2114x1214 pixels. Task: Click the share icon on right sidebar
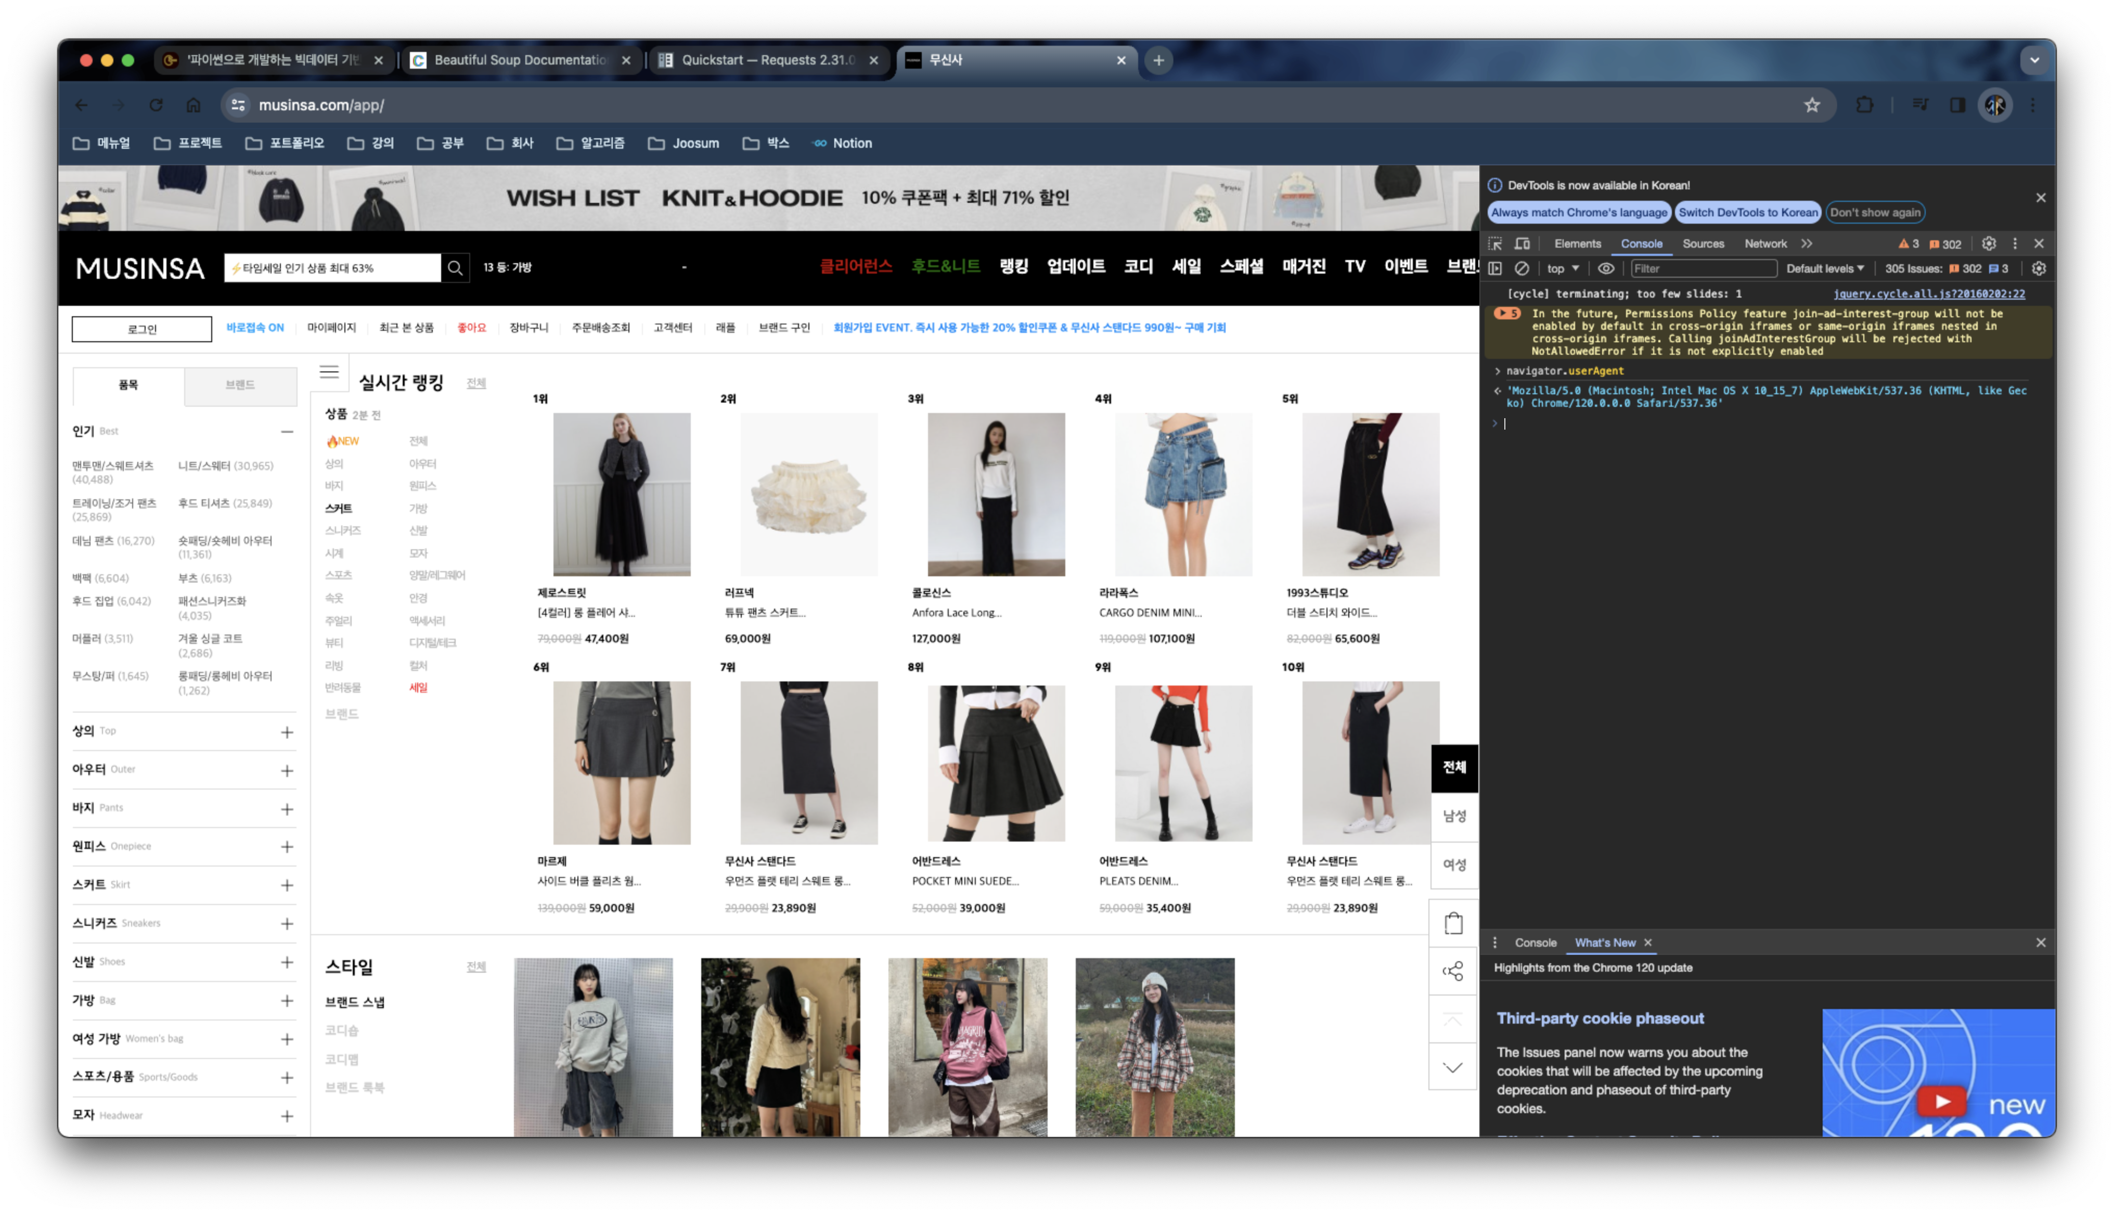tap(1453, 971)
